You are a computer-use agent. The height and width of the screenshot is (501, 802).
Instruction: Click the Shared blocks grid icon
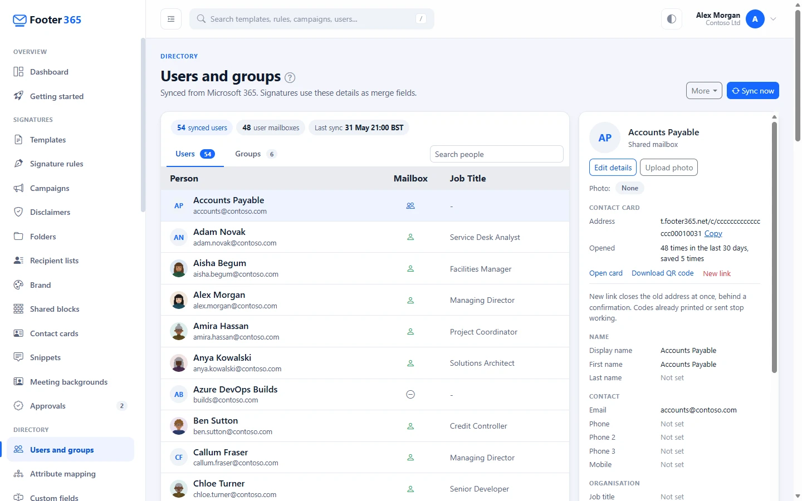pos(18,309)
